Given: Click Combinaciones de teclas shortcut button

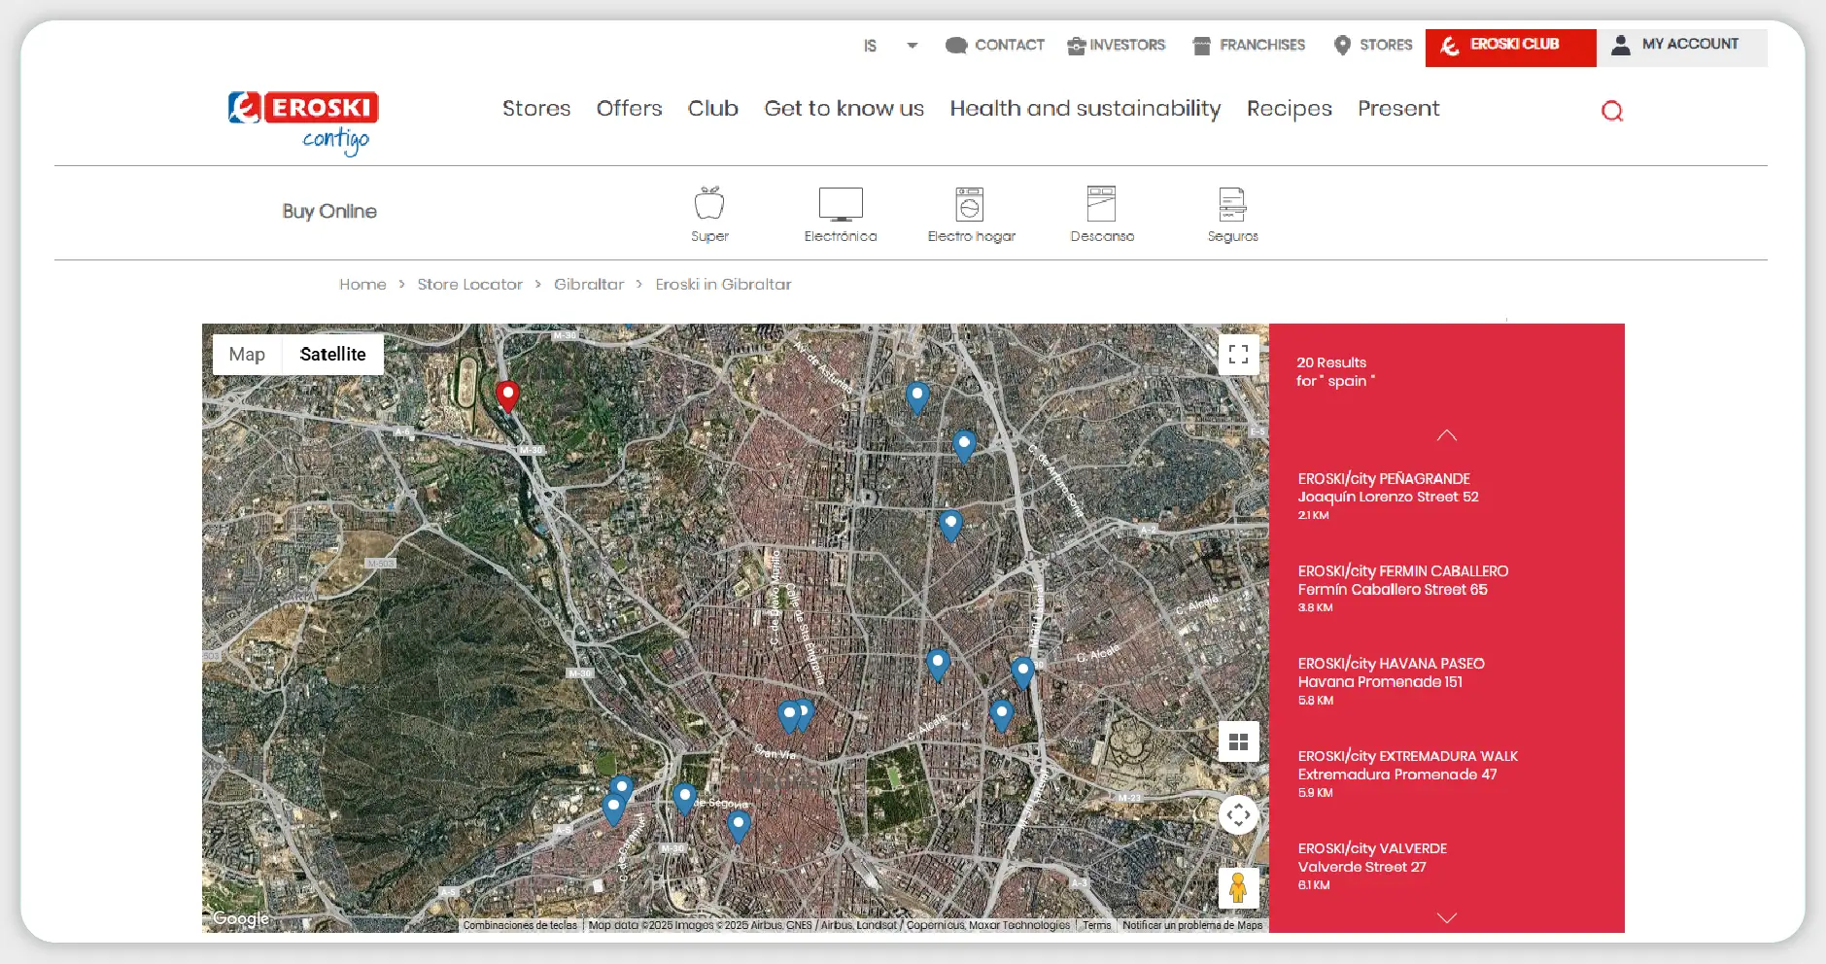Looking at the screenshot, I should click(520, 925).
